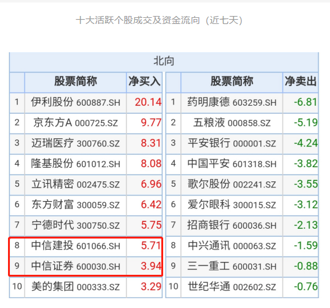Click net sell value -5.19
Viewport: 330px width, 308px height.
pos(306,123)
